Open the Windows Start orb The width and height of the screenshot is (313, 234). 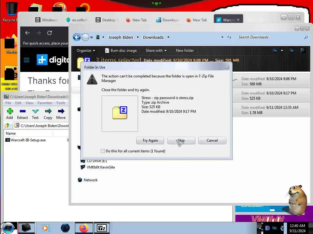[8, 228]
